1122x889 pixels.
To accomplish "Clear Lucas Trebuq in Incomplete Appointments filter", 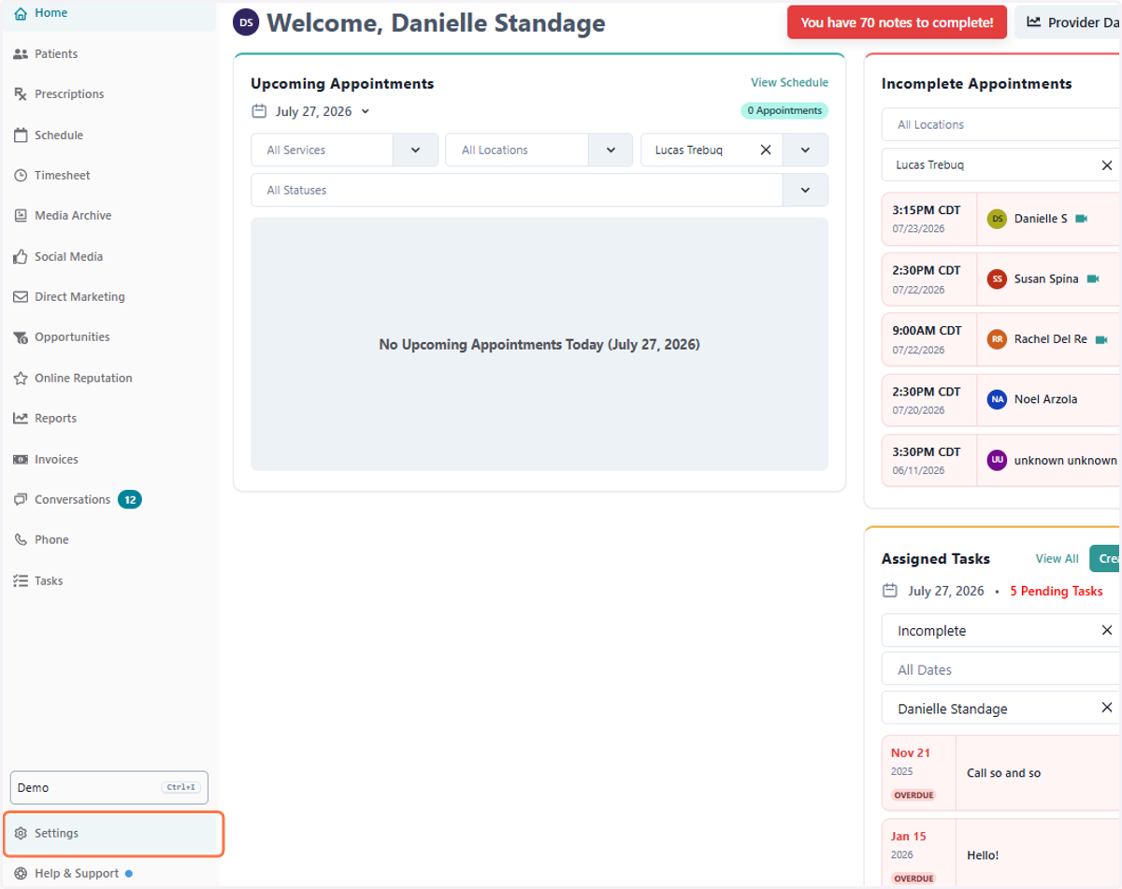I will click(x=1107, y=165).
